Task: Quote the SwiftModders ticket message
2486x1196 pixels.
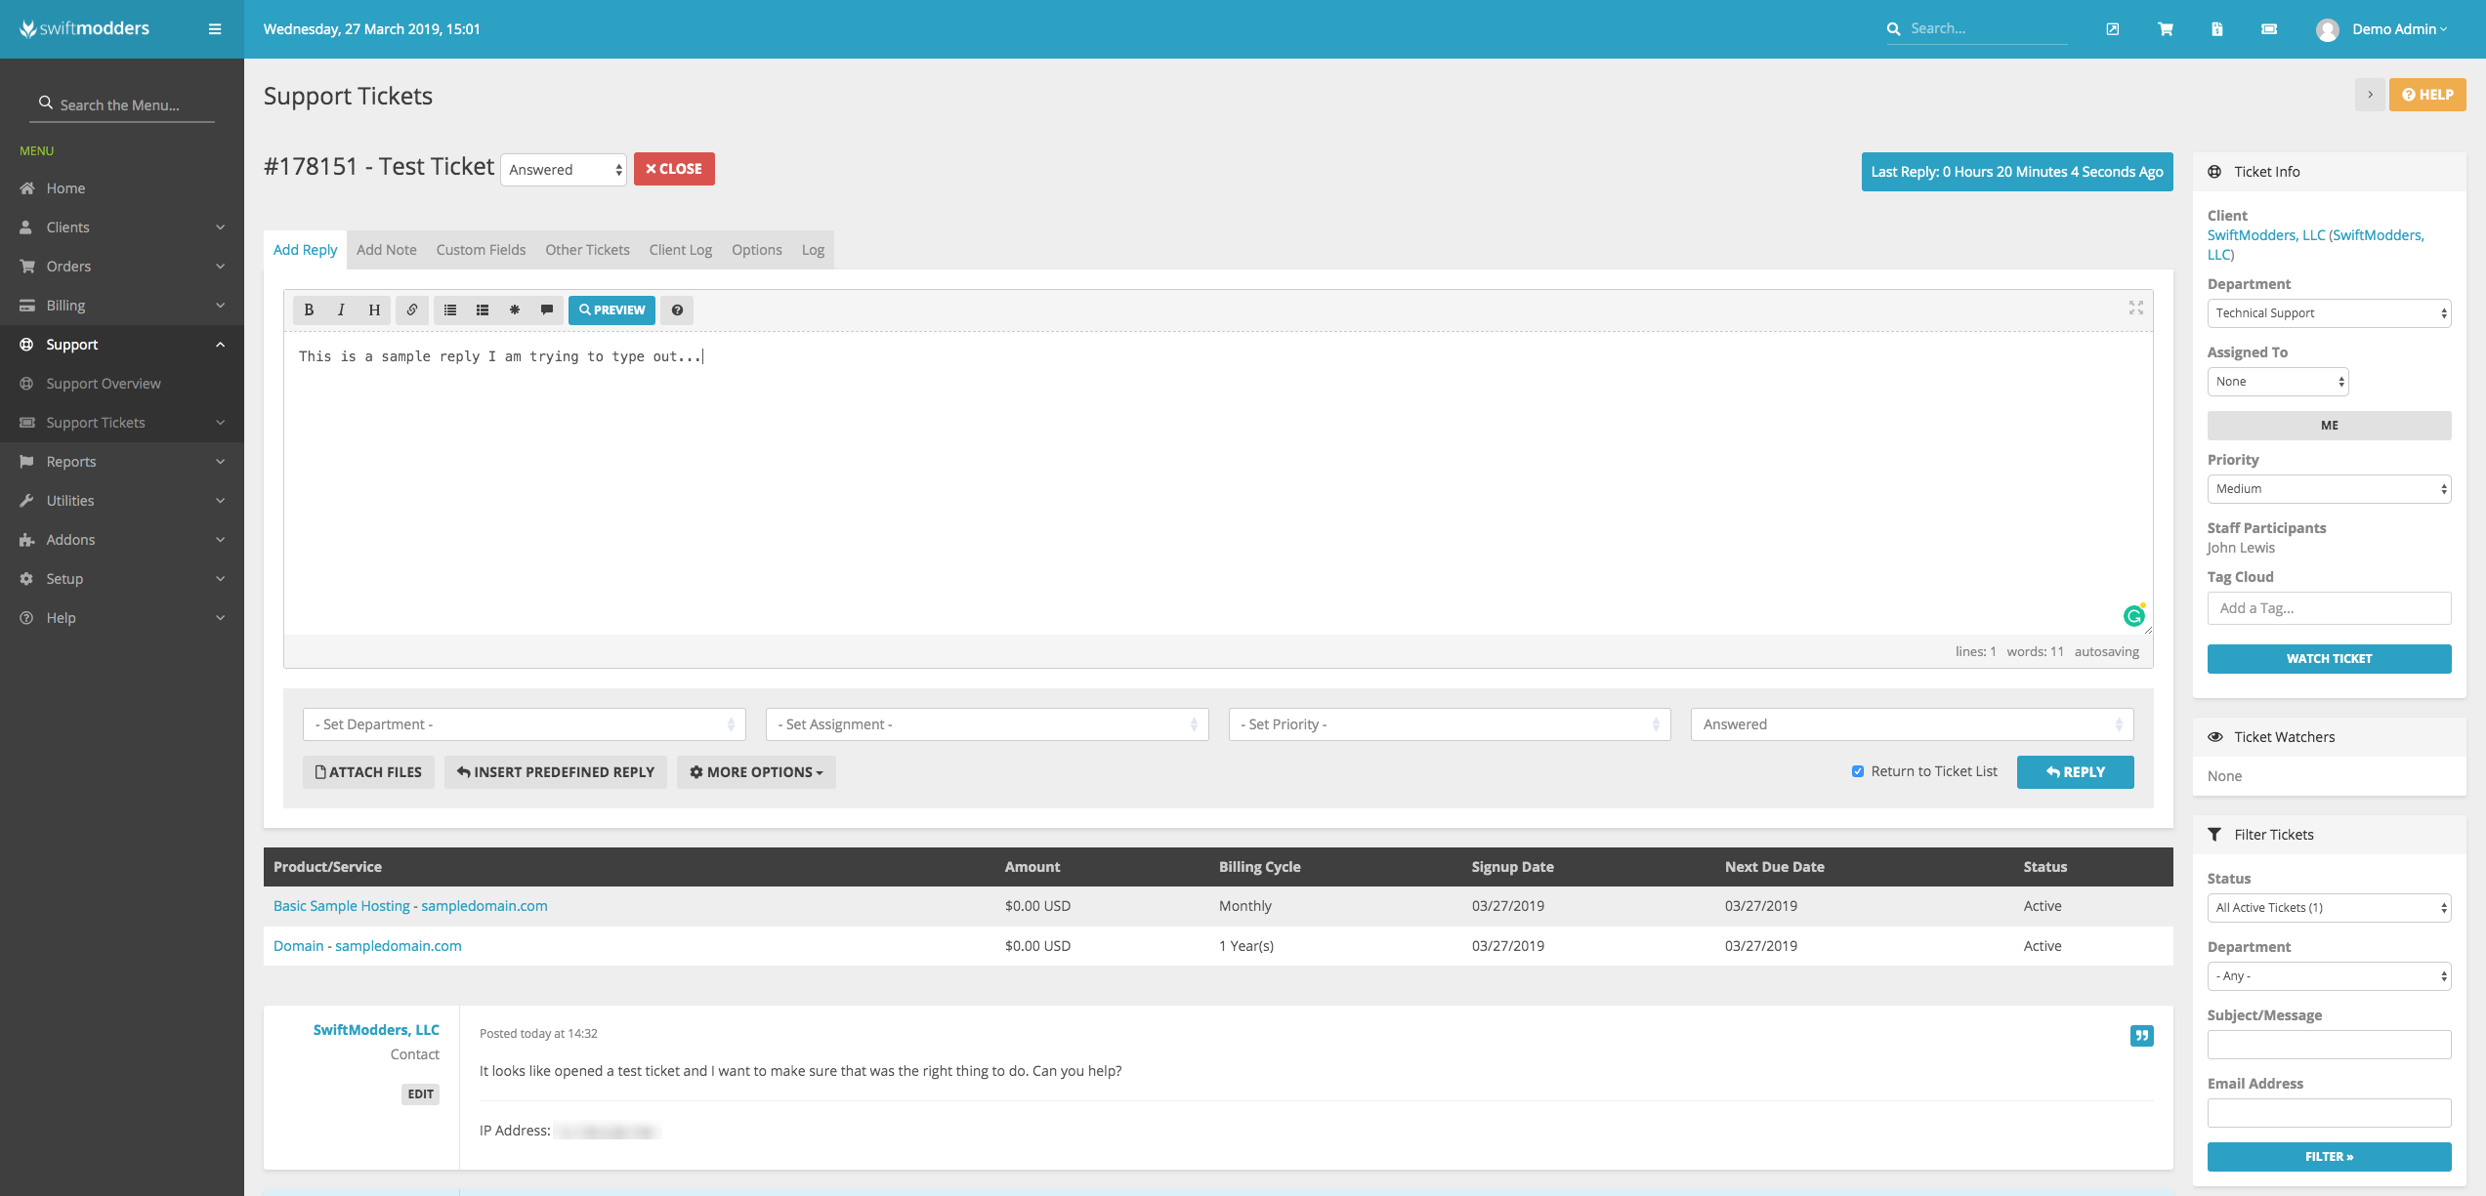Action: point(2141,1036)
